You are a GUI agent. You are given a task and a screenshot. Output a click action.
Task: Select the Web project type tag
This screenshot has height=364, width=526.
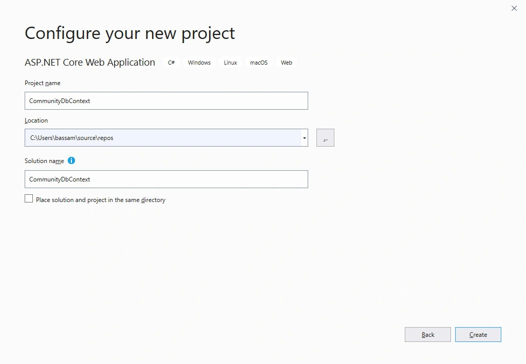click(x=287, y=63)
